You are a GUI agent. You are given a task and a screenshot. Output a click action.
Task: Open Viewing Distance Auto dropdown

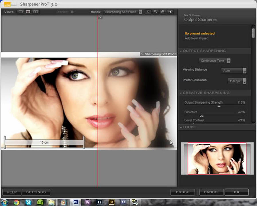(x=234, y=71)
